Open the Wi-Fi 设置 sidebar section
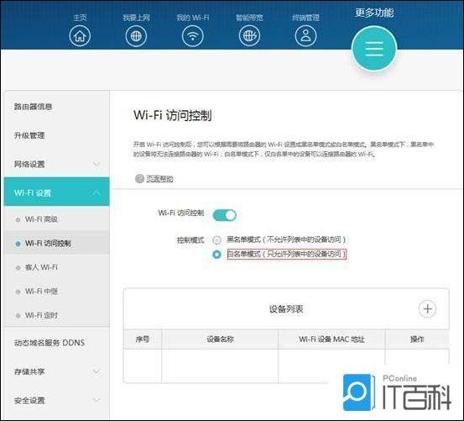This screenshot has width=464, height=421. [56, 192]
